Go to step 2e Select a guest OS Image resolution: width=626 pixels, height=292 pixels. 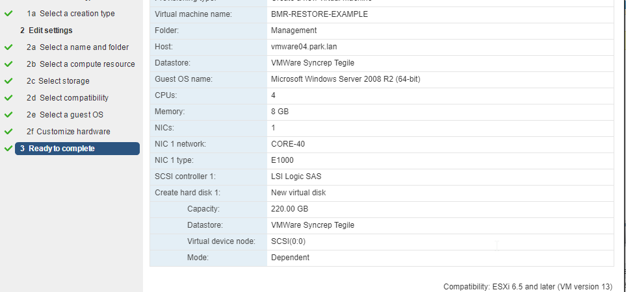tap(64, 115)
